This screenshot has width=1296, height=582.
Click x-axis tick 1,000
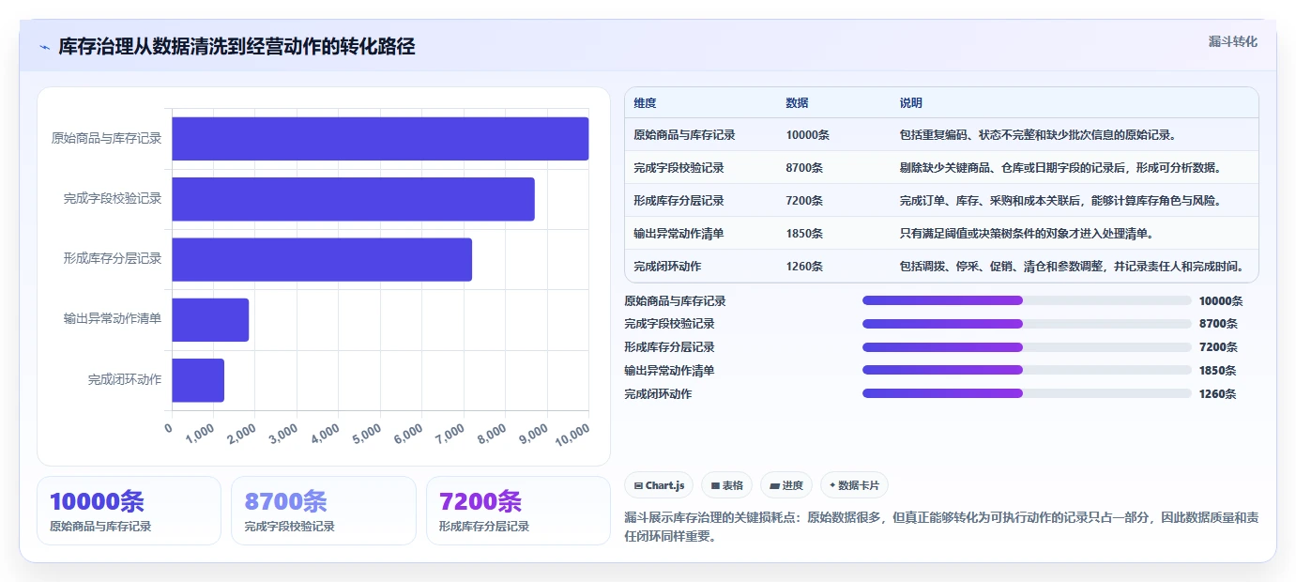199,434
